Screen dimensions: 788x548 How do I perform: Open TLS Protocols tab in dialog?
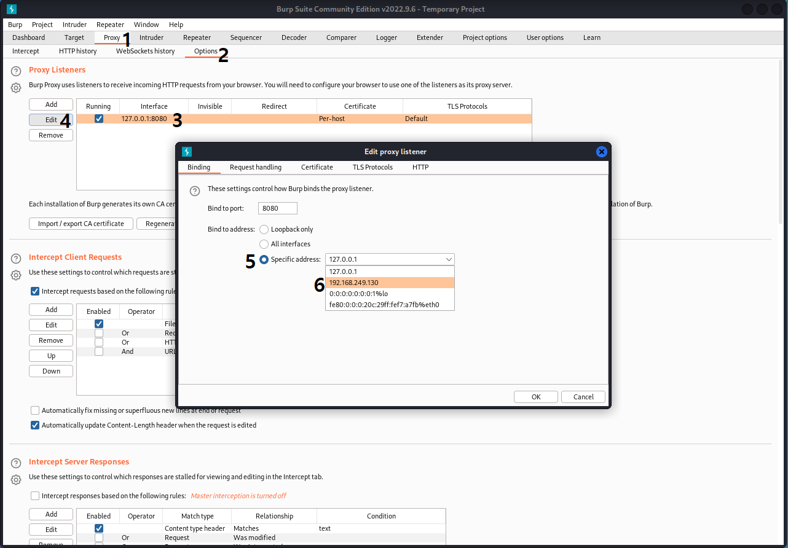click(372, 167)
